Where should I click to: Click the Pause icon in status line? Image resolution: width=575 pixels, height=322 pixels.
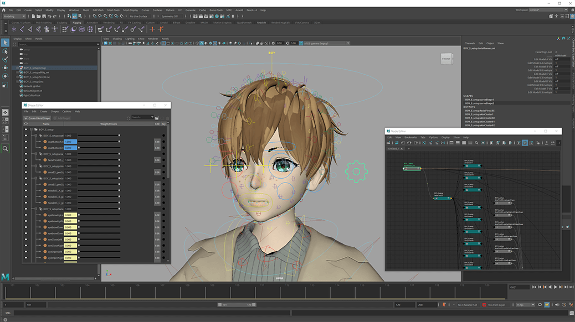tap(233, 16)
